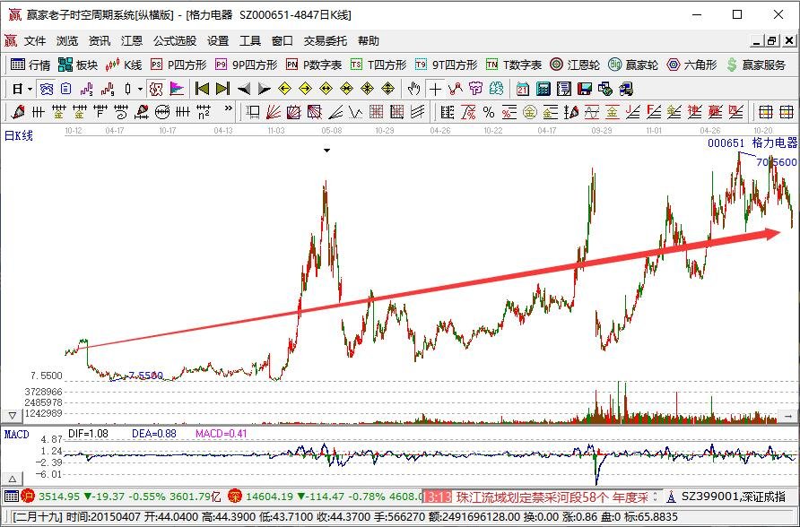Image resolution: width=800 pixels, height=527 pixels.
Task: Show more drawing tools via chevron
Action: 228,108
